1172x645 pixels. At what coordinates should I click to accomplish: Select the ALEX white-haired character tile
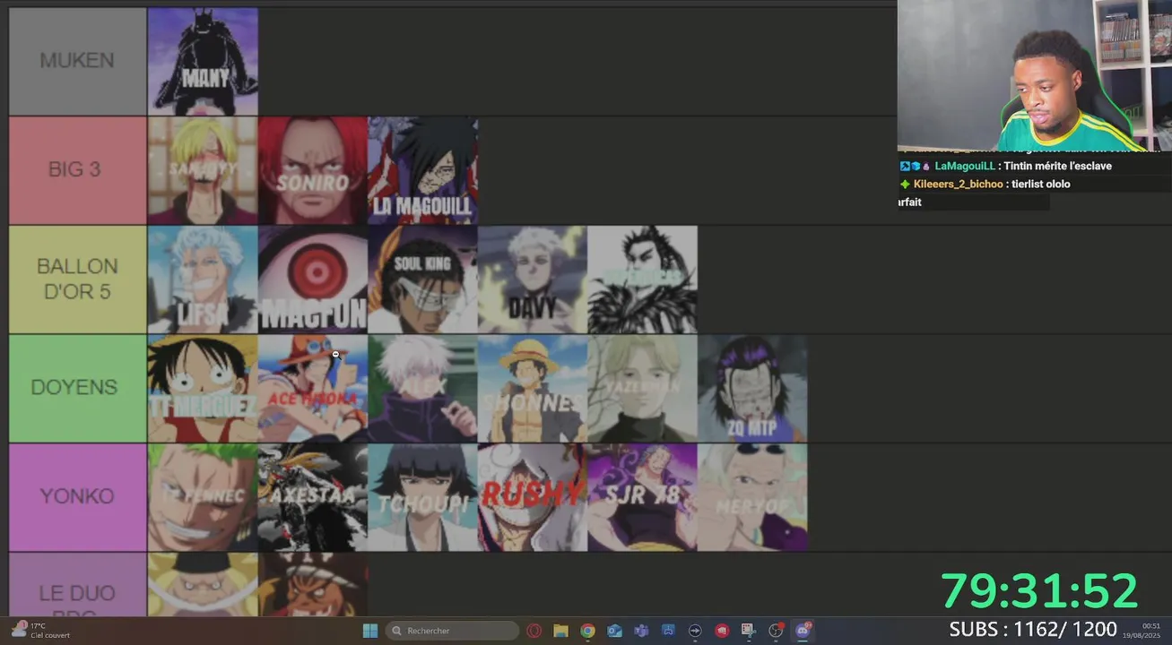[423, 389]
